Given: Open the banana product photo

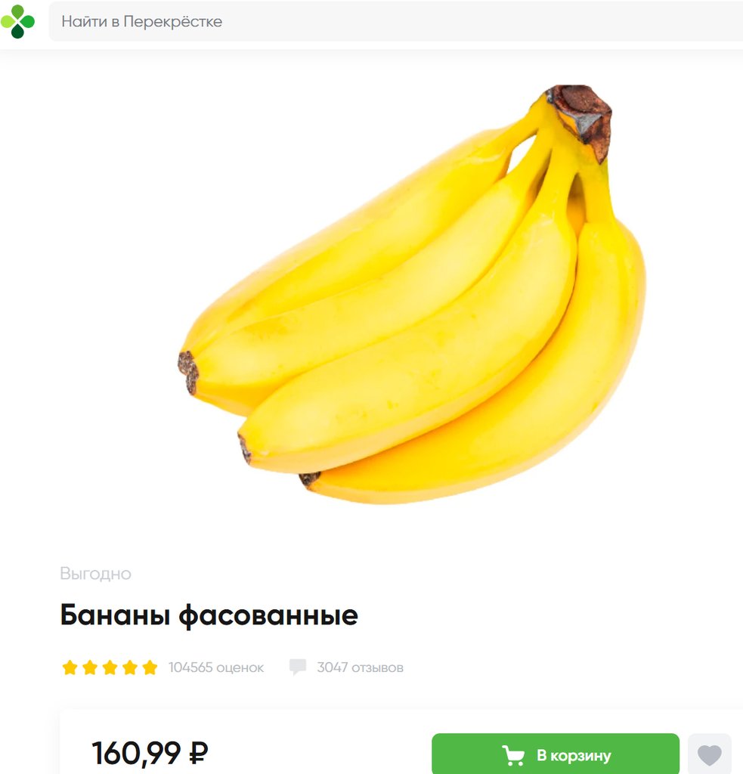Looking at the screenshot, I should point(412,294).
